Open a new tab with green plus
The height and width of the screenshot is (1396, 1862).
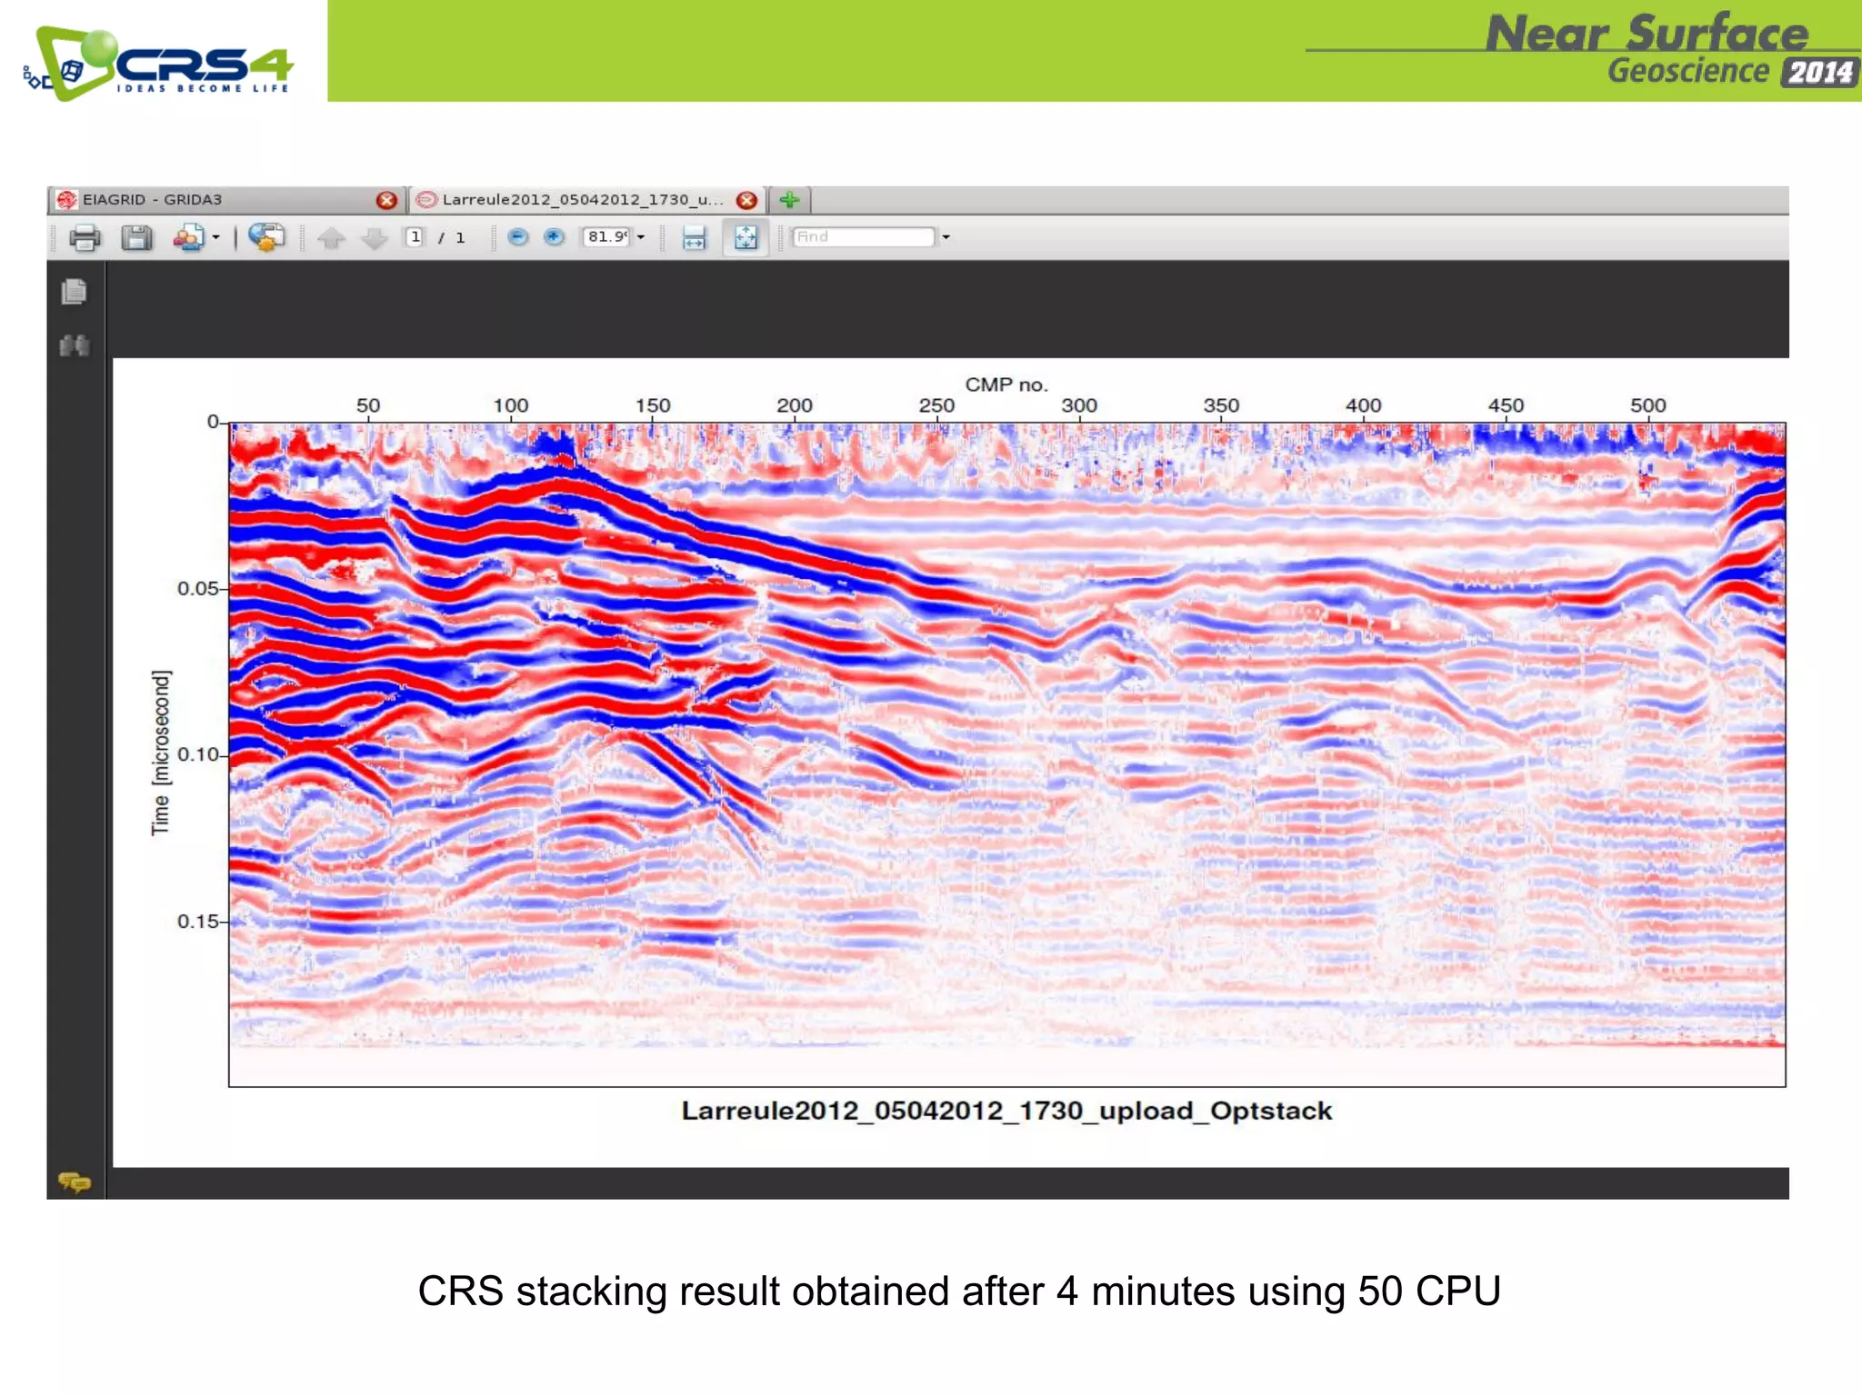click(x=789, y=200)
